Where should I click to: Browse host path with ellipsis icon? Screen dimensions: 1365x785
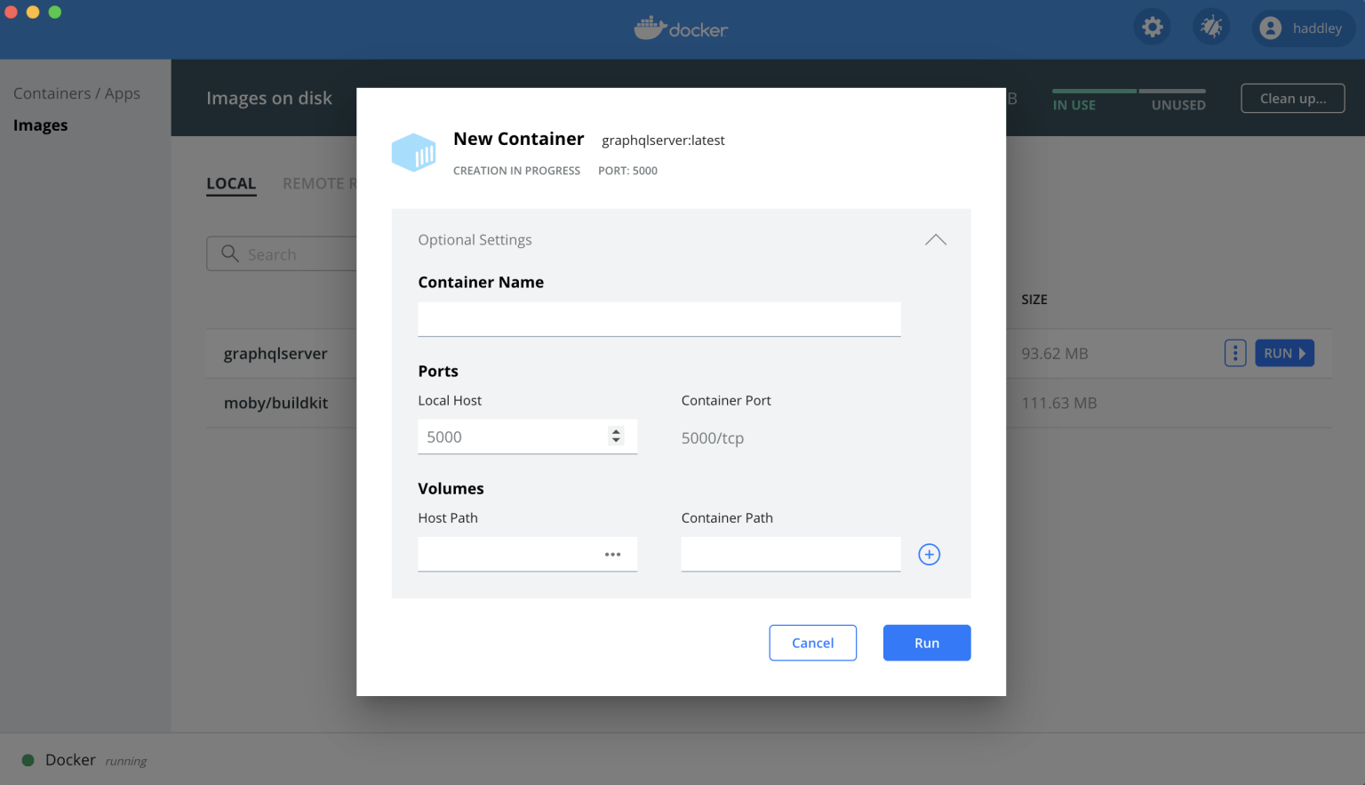612,555
